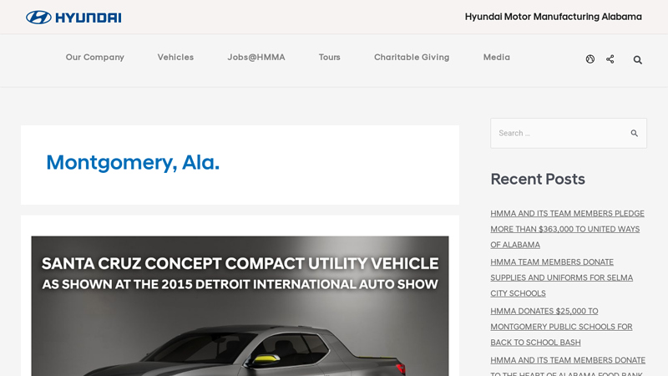
Task: Open post about Heart of Alabama Food Bank
Action: coord(568,366)
